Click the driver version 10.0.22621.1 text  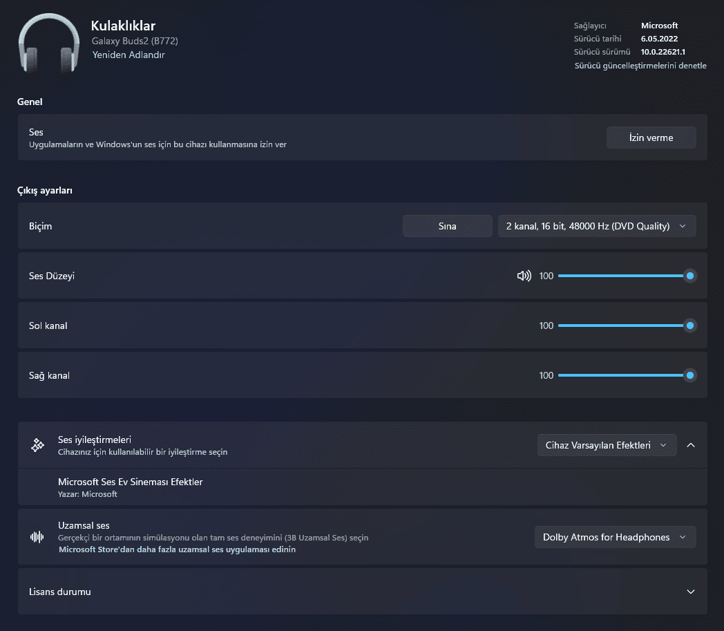(663, 52)
